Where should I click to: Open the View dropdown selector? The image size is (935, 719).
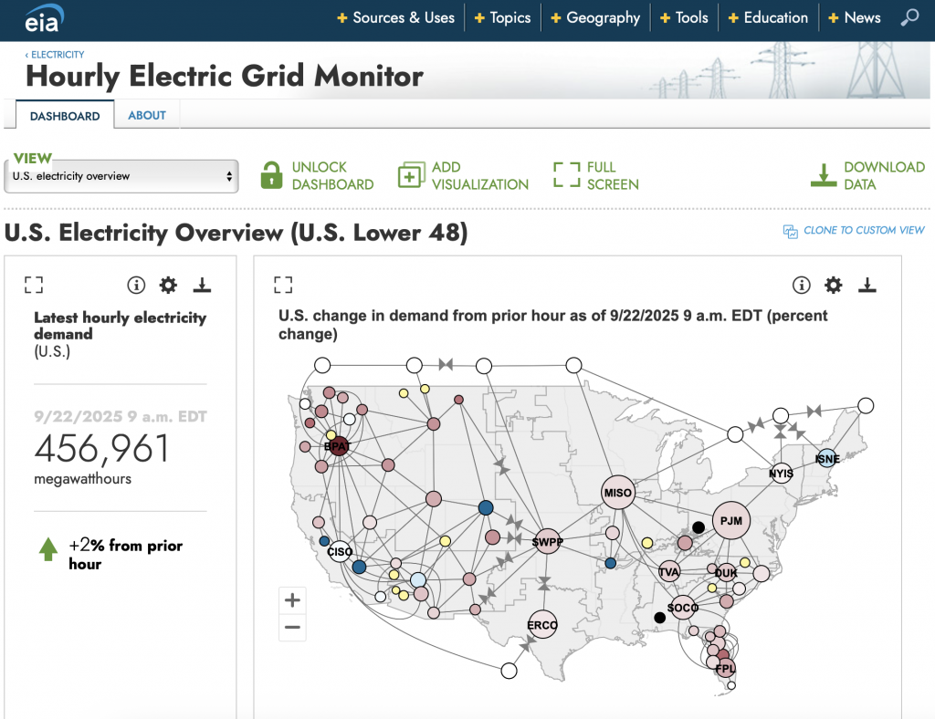tap(121, 176)
